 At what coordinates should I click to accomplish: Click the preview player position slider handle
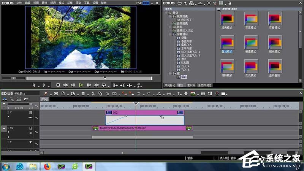(105, 78)
